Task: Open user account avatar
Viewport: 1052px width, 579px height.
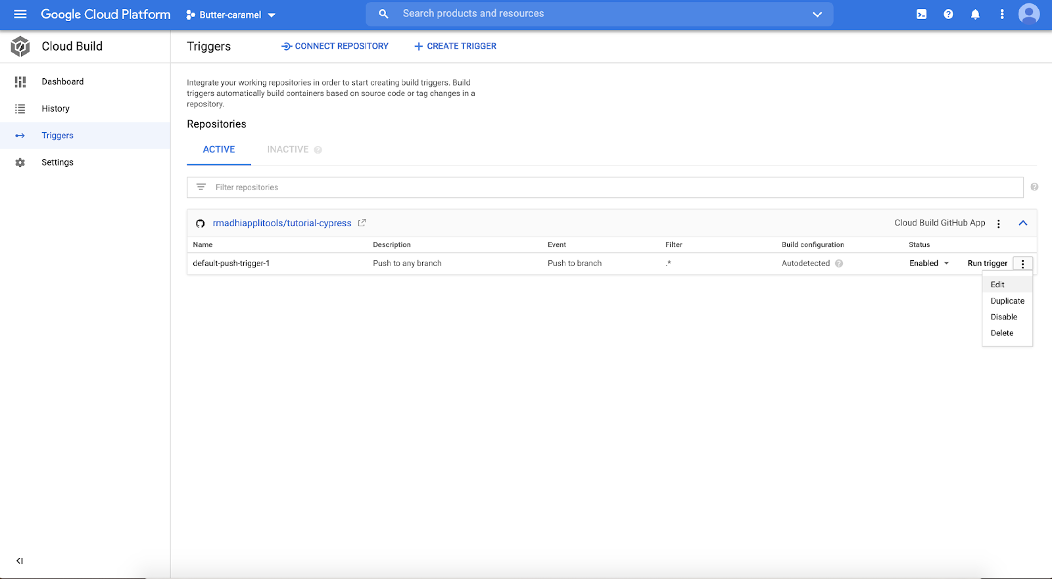Action: [x=1028, y=14]
